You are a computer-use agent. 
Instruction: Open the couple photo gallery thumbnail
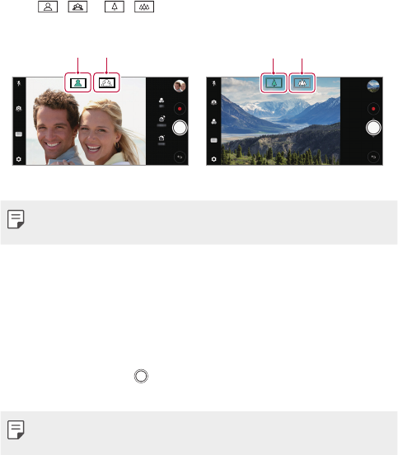point(180,87)
